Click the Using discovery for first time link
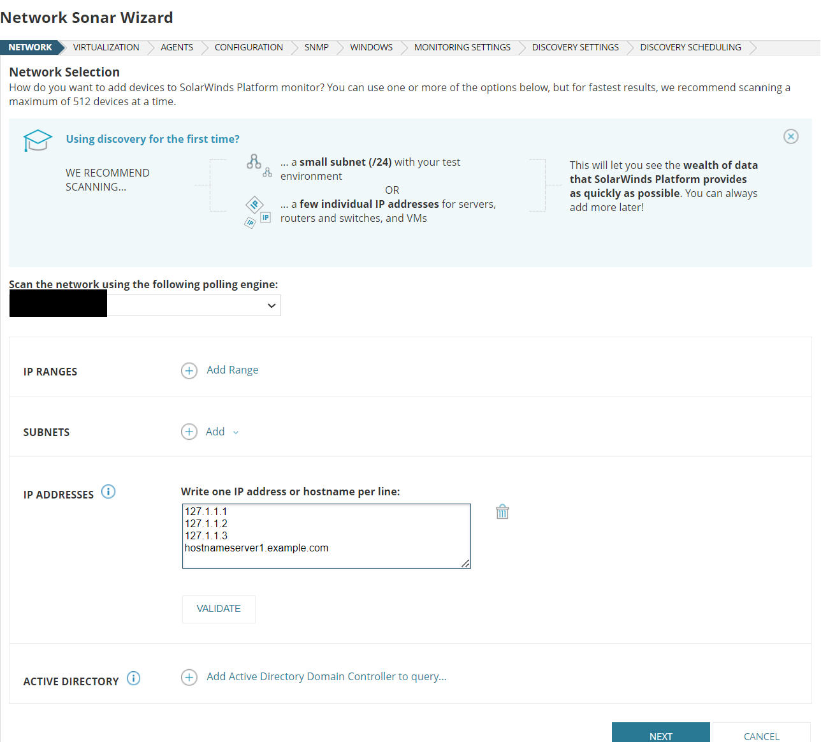The height and width of the screenshot is (742, 821). point(153,139)
